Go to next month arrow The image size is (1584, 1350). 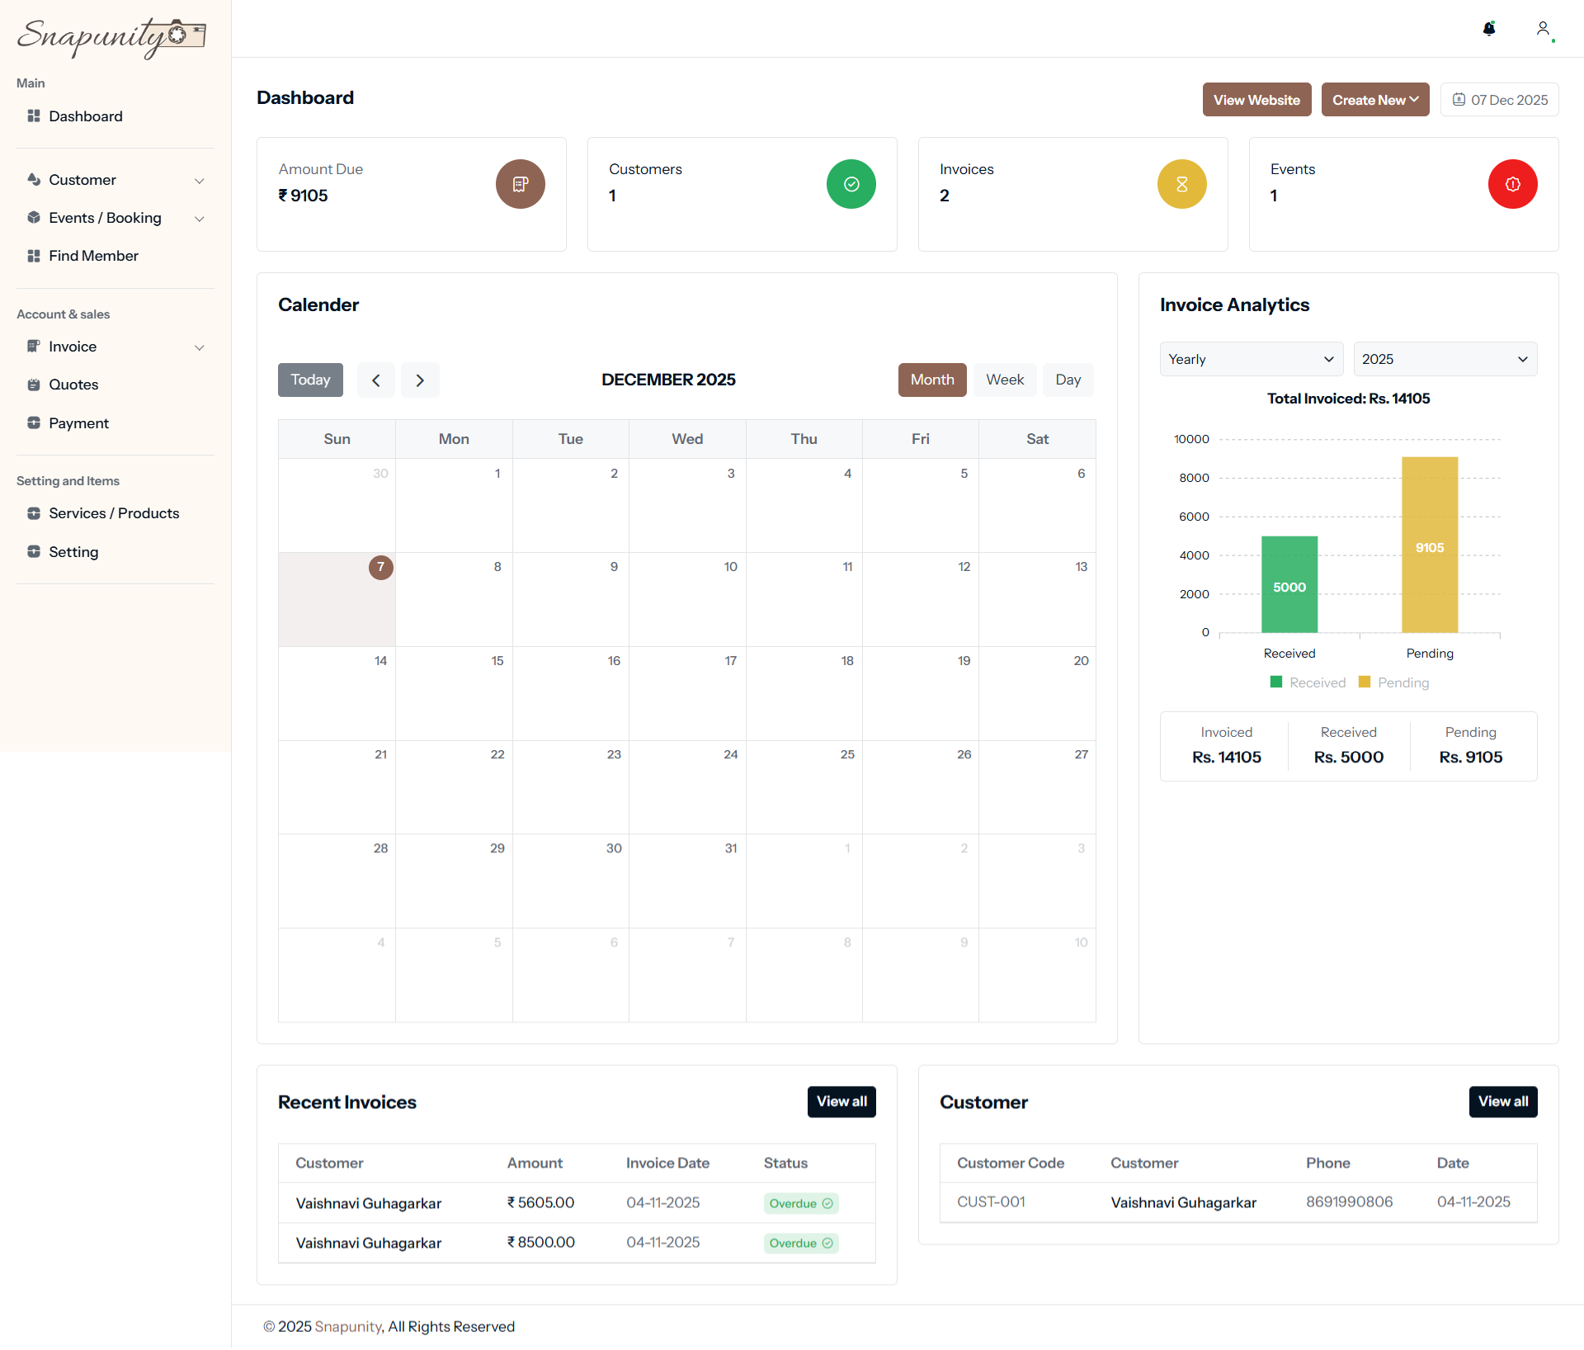click(x=420, y=380)
